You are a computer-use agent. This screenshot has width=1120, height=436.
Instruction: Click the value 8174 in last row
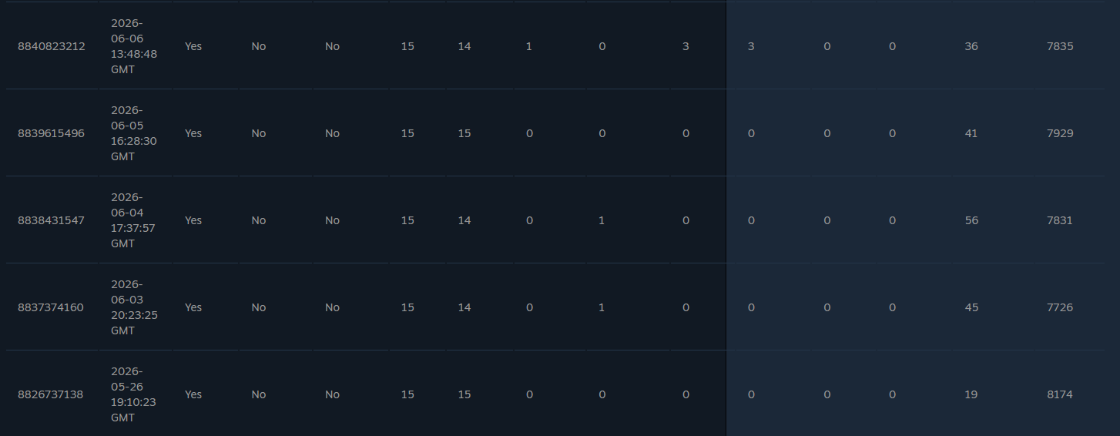(1060, 394)
